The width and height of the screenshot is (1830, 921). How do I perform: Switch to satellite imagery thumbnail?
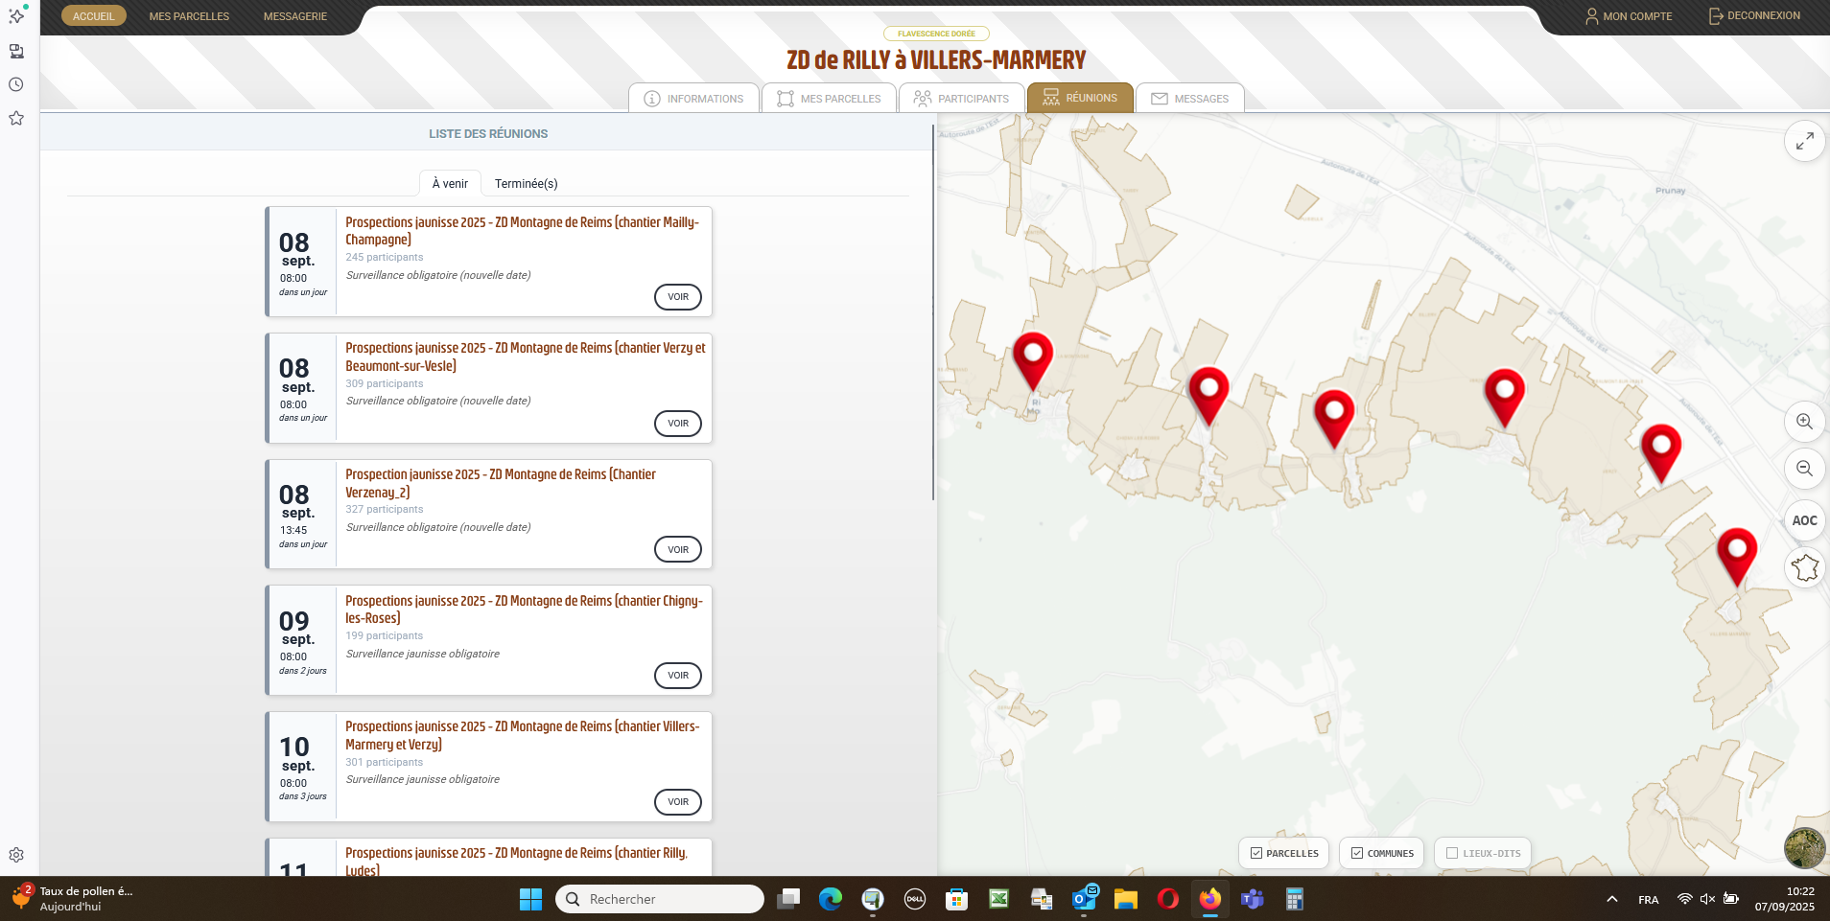coord(1803,848)
